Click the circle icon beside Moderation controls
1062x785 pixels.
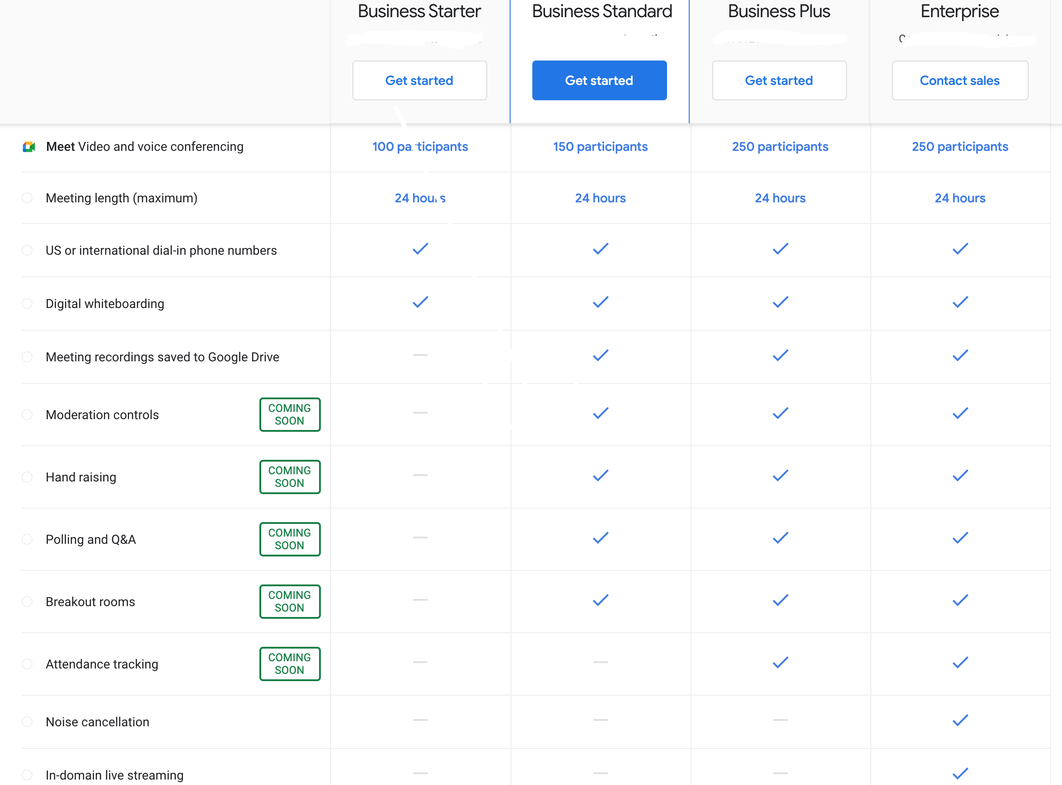point(28,414)
